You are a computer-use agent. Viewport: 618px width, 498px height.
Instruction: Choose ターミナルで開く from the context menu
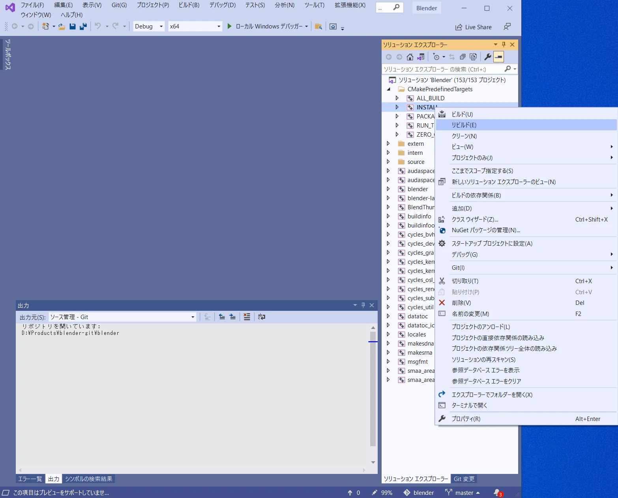[526, 405]
